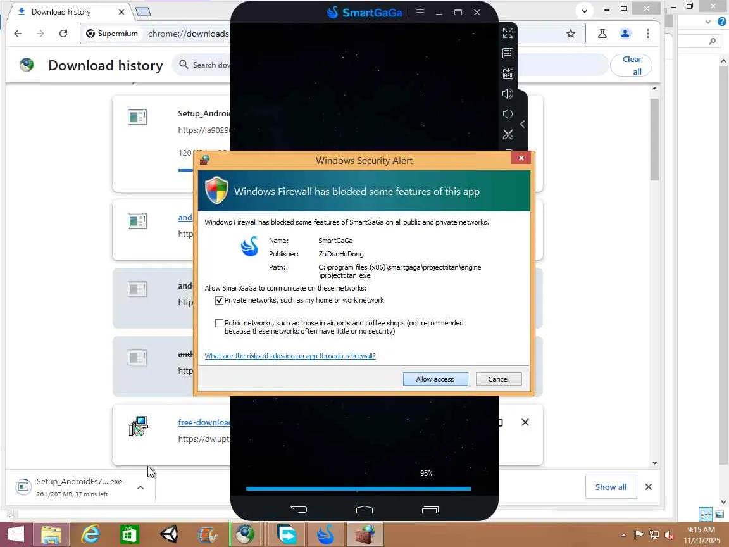
Task: Expand the browser tab search dropdown
Action: [585, 11]
